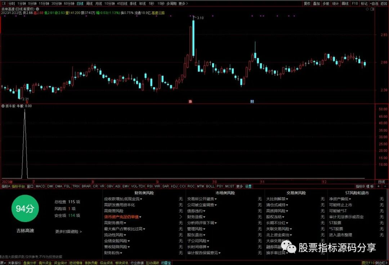This screenshot has width=389, height=265.
Task: Click the 返回 back button
Action: click(384, 4)
